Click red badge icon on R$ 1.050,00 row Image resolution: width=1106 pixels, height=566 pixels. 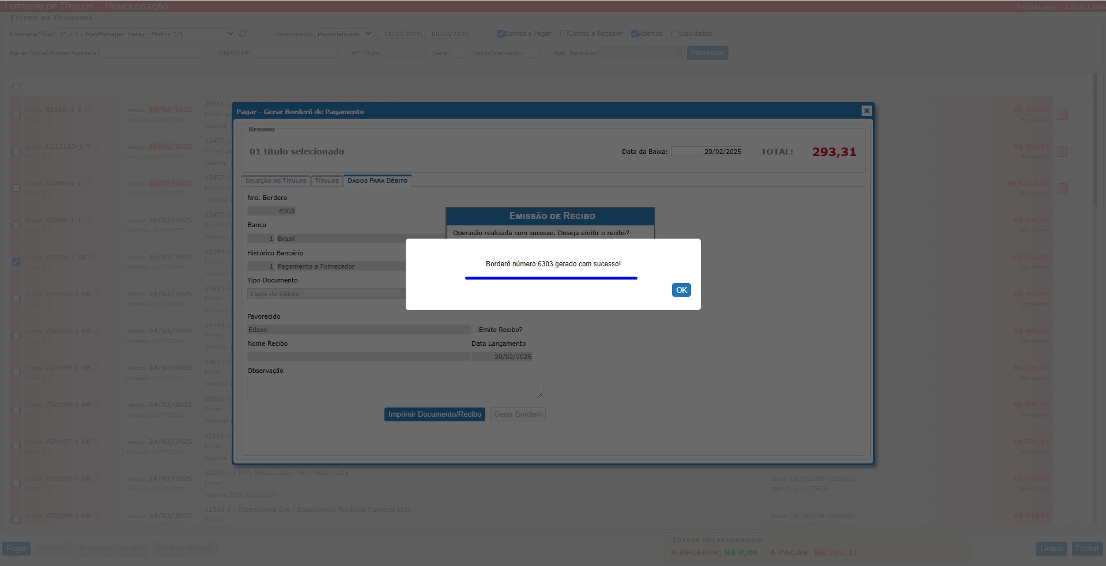click(1063, 188)
